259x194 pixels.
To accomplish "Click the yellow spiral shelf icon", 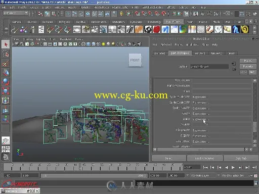I will [245, 29].
